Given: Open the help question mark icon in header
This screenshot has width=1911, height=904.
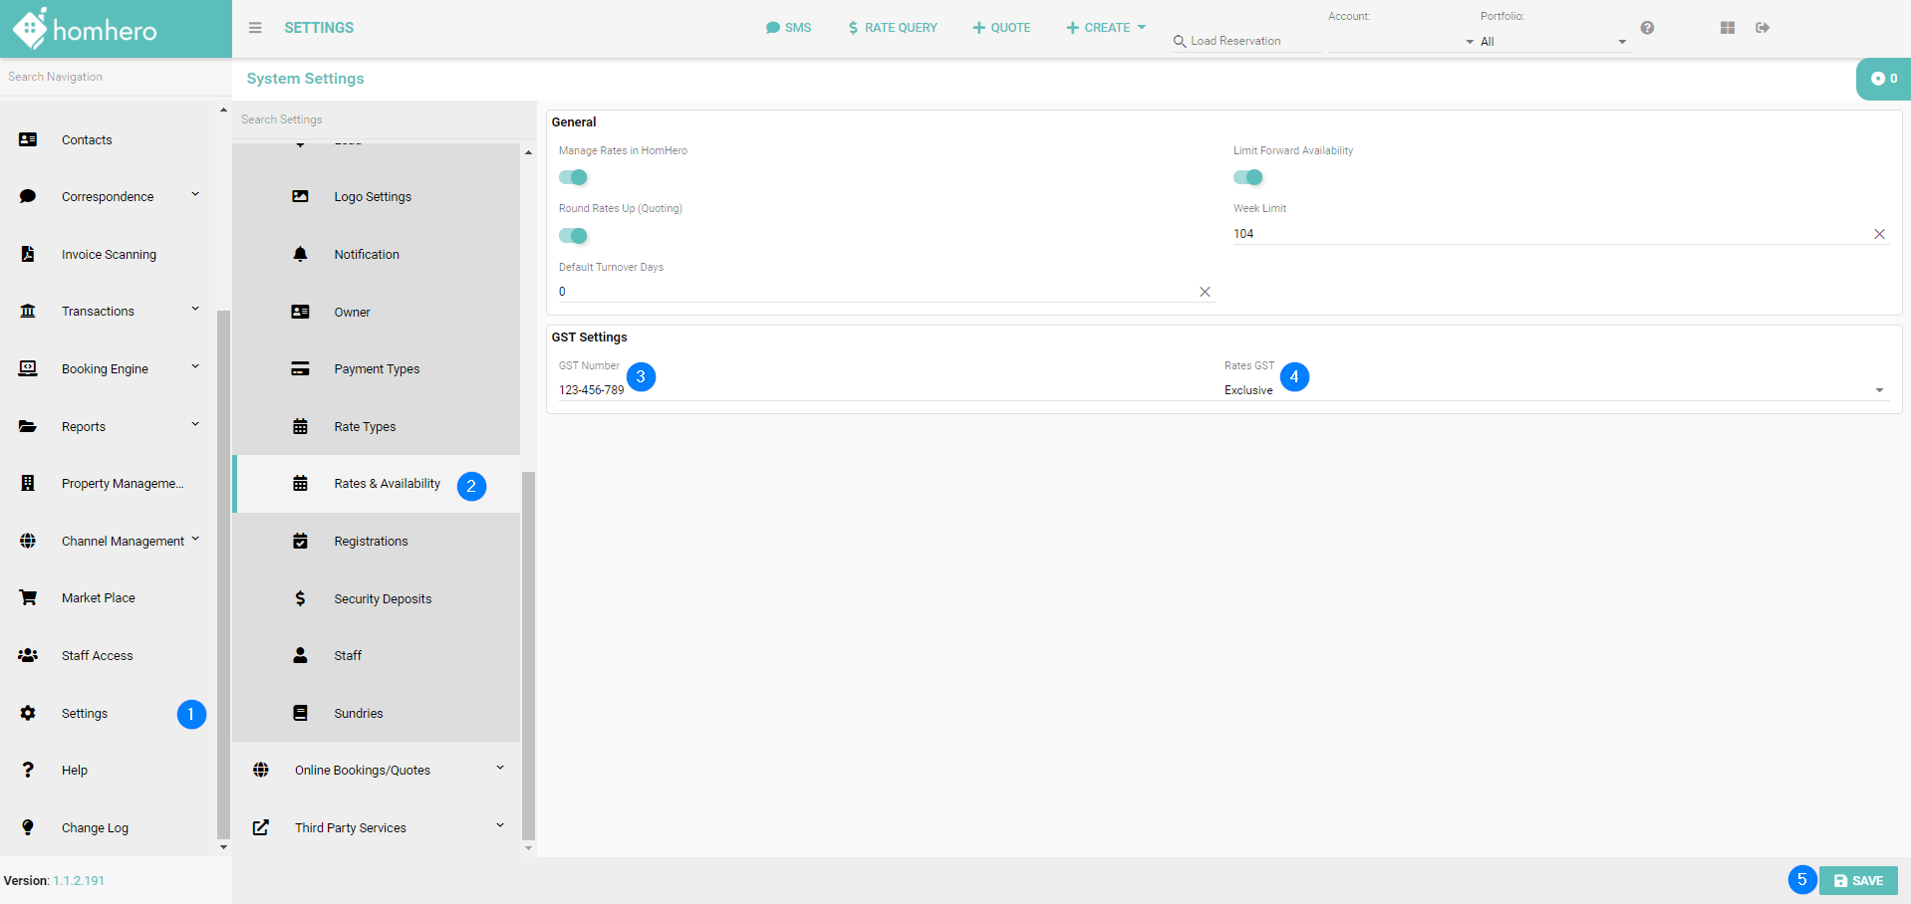Looking at the screenshot, I should [x=1647, y=28].
